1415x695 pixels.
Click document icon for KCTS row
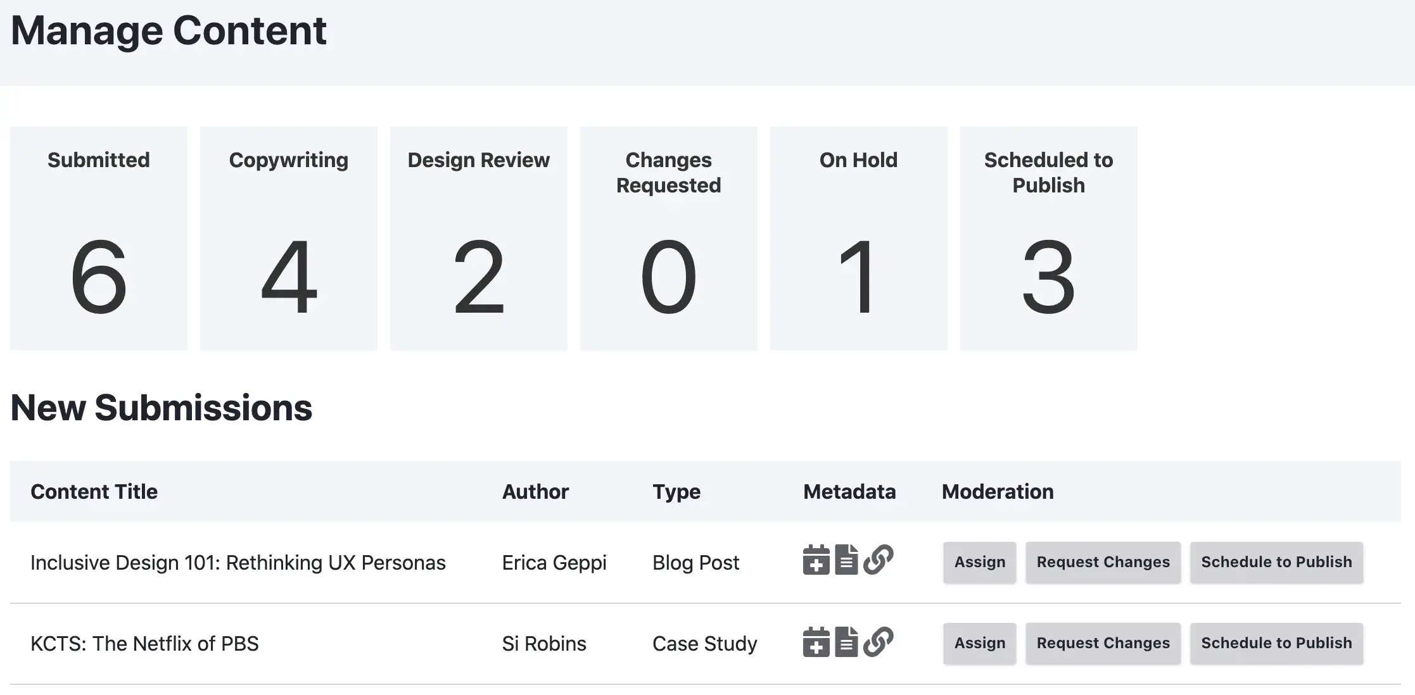tap(846, 642)
